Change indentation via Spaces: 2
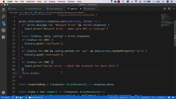 coord(124,97)
